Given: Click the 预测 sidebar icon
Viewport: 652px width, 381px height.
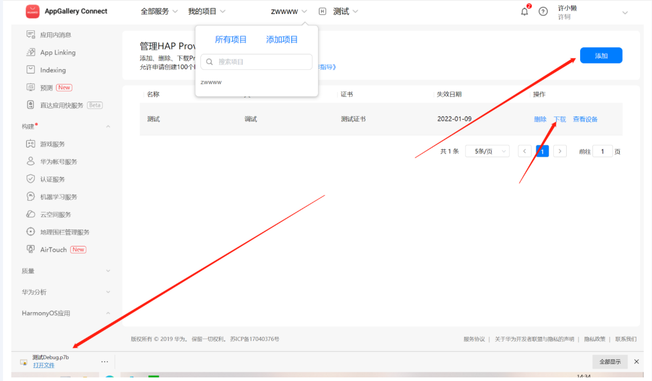Looking at the screenshot, I should (31, 88).
